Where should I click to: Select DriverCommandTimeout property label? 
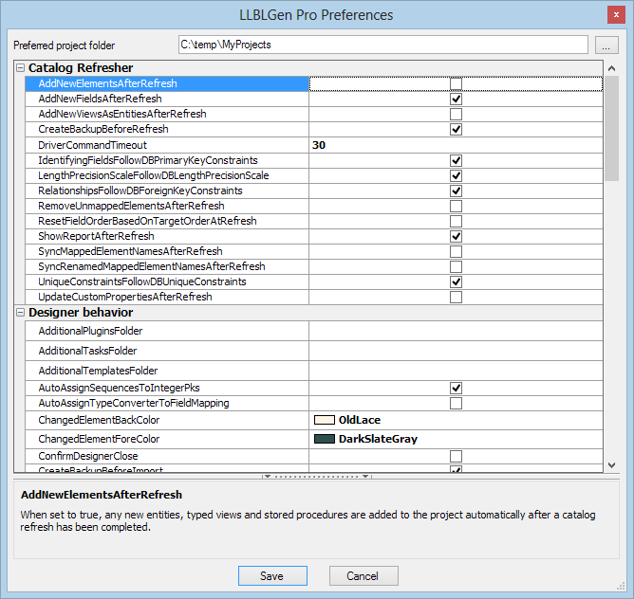click(x=92, y=145)
